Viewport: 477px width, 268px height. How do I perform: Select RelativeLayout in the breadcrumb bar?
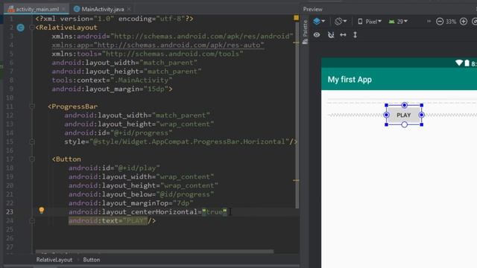coord(54,260)
